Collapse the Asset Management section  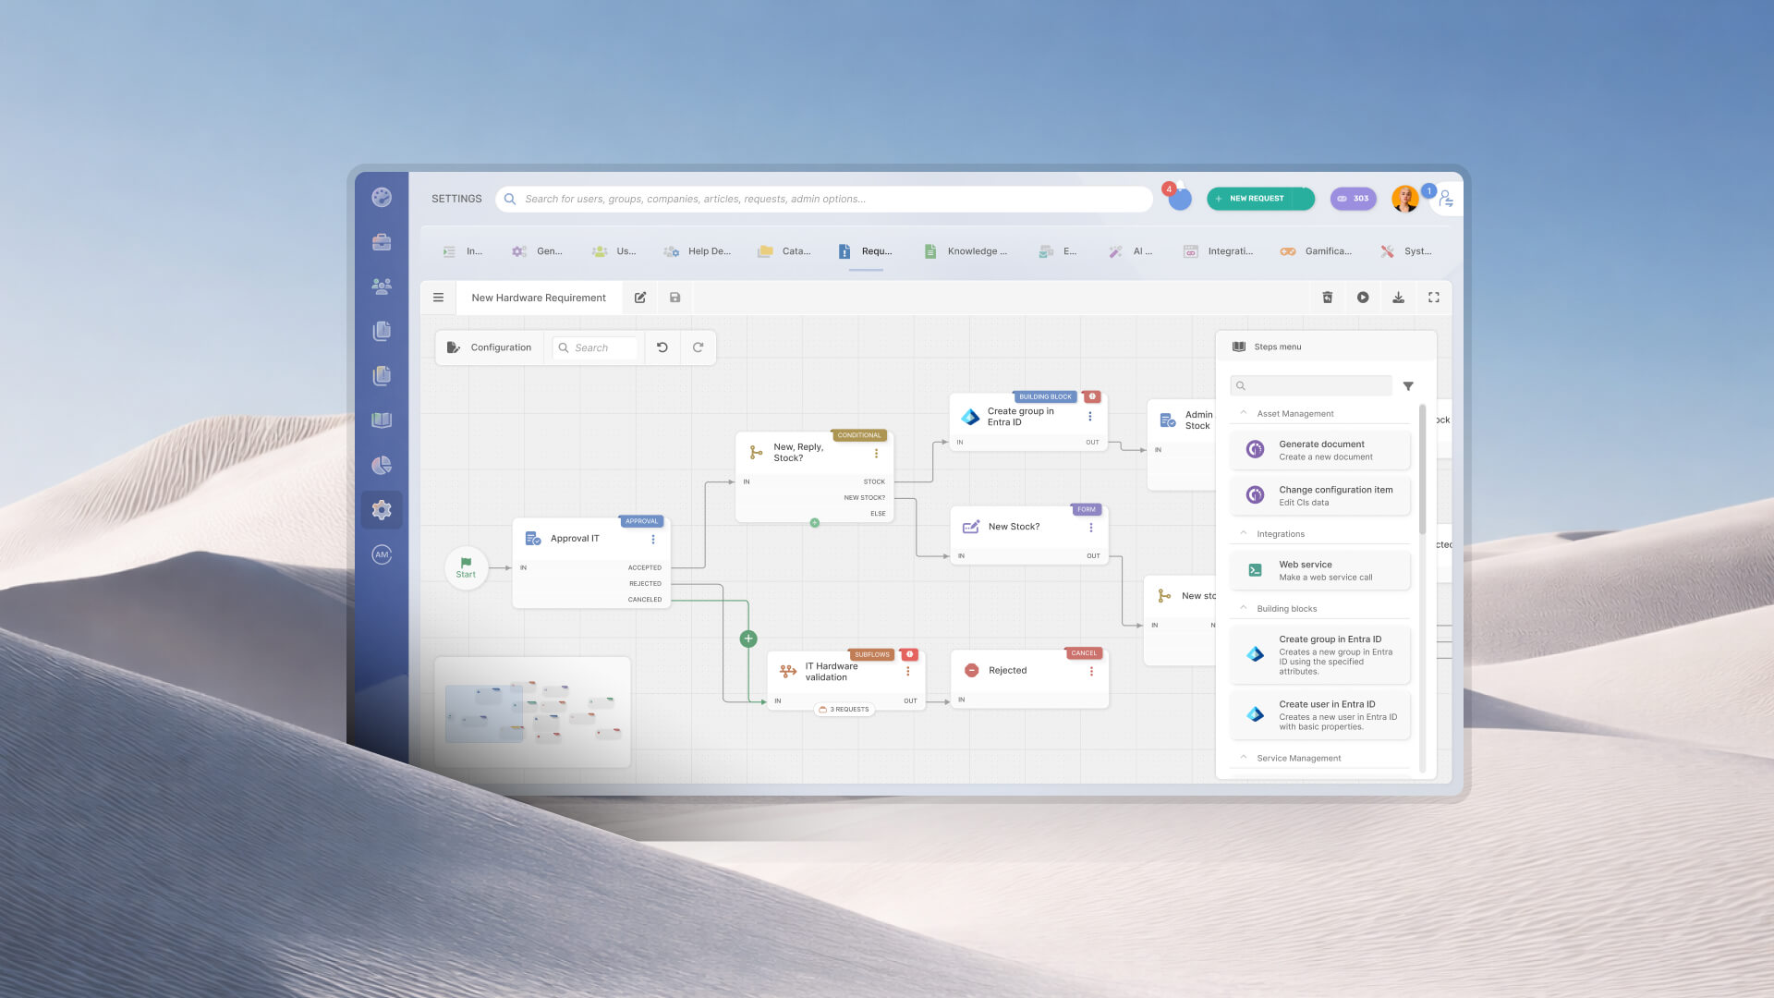pyautogui.click(x=1244, y=413)
